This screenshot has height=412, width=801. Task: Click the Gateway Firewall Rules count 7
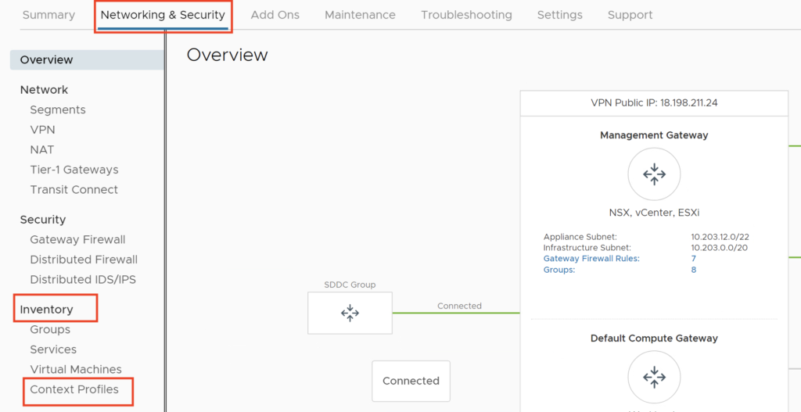click(x=694, y=258)
